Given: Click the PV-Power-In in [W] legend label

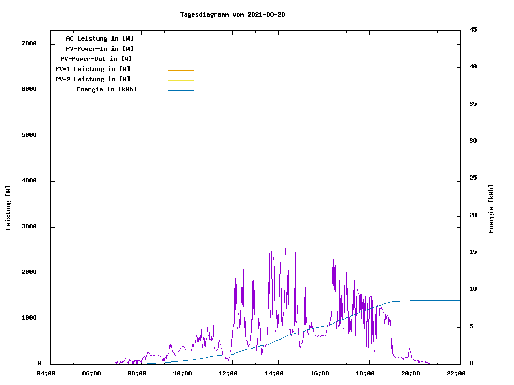Looking at the screenshot, I should coord(100,49).
